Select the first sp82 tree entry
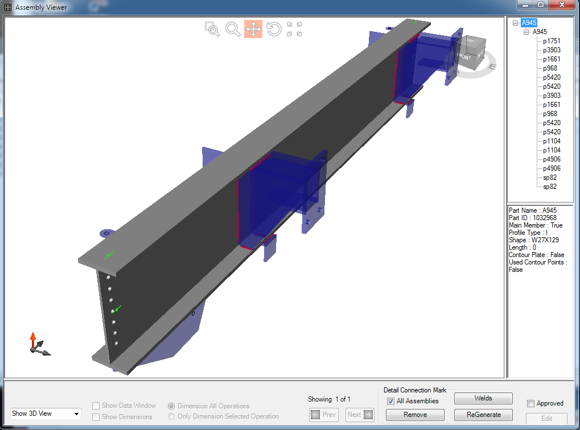The height and width of the screenshot is (430, 580). pyautogui.click(x=550, y=177)
